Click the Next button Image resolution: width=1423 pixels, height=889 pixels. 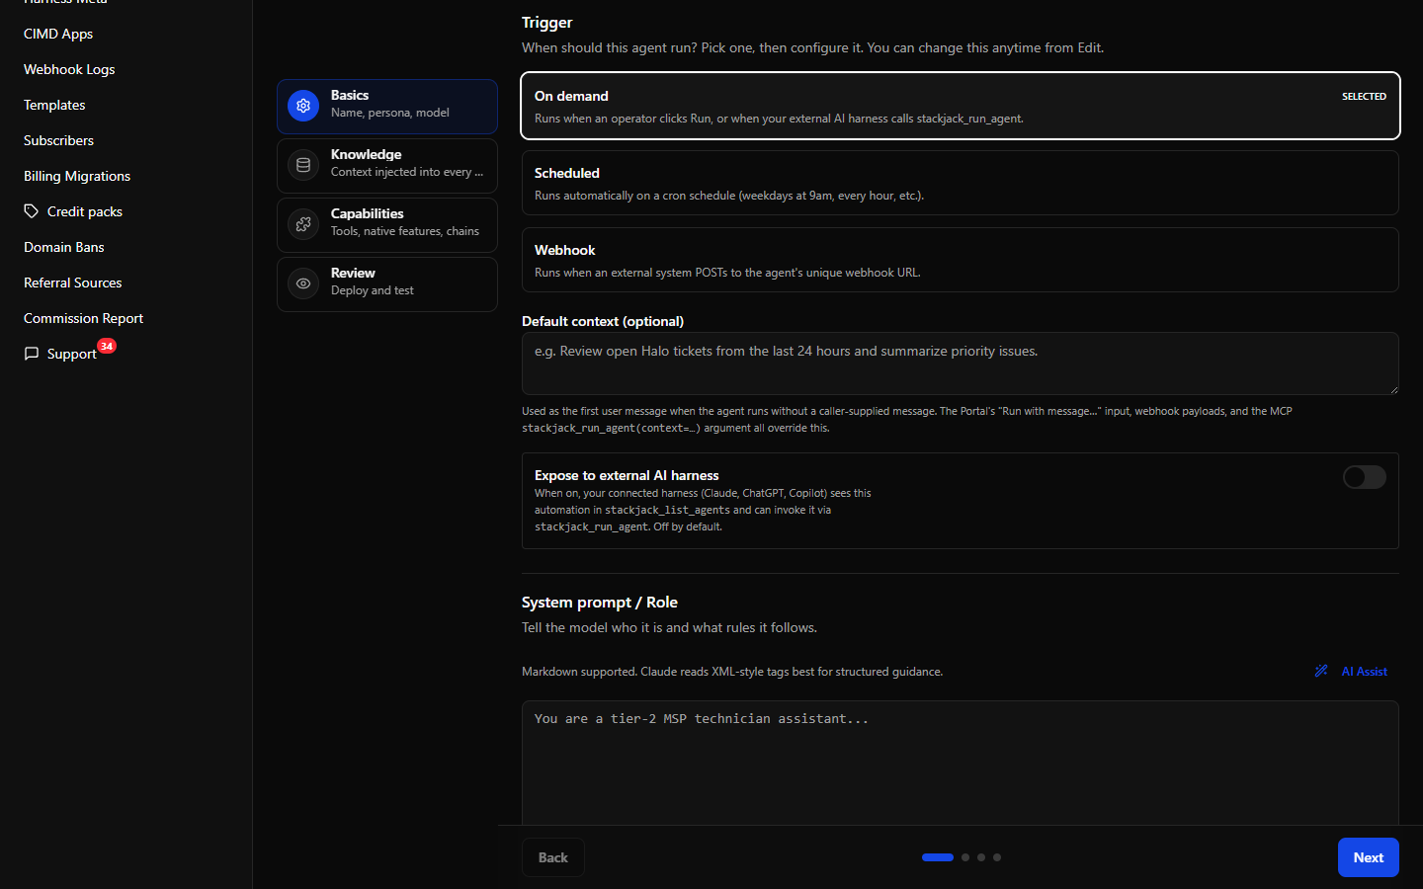coord(1369,857)
